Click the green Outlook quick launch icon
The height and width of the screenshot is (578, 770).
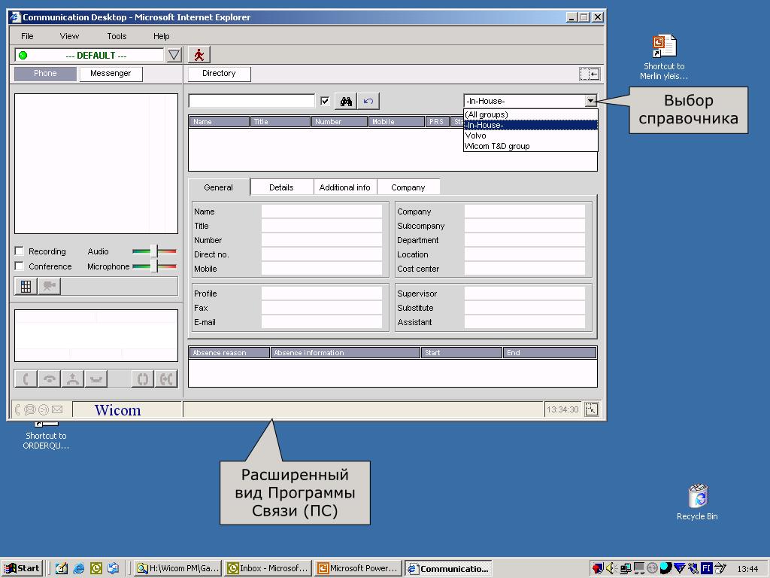pyautogui.click(x=96, y=569)
